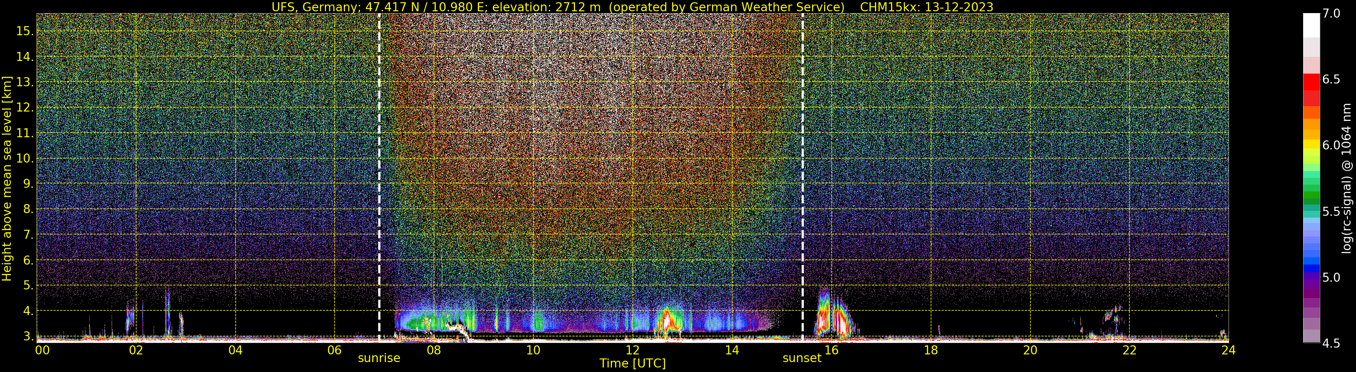The image size is (1356, 372).
Task: Click the time-axis tick label "14"
Action: pos(732,350)
